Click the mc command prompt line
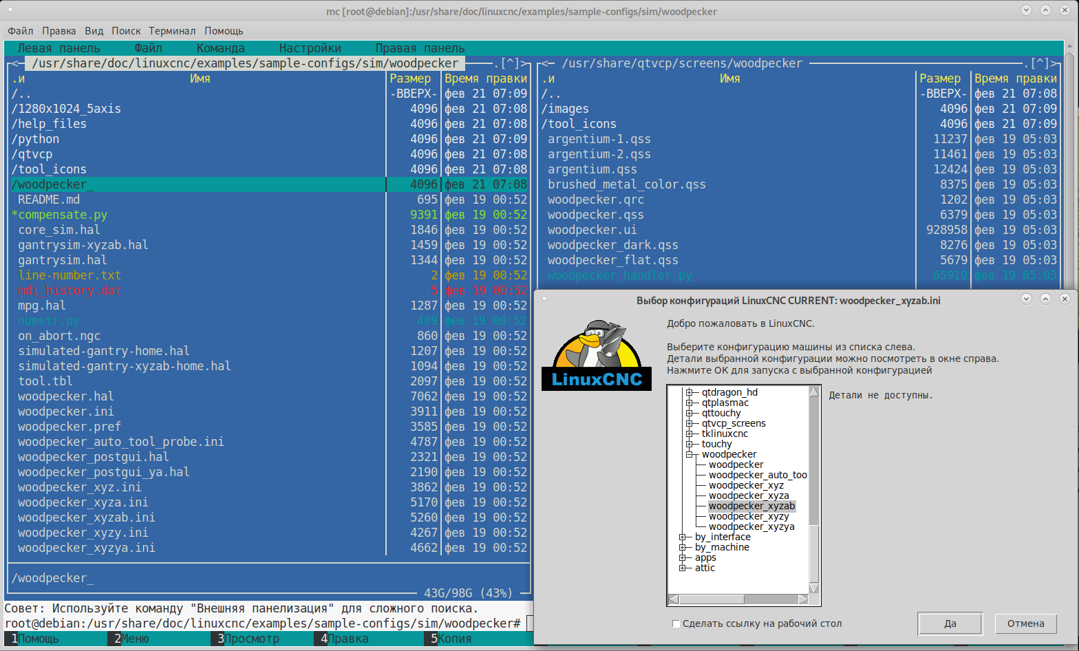 269,623
